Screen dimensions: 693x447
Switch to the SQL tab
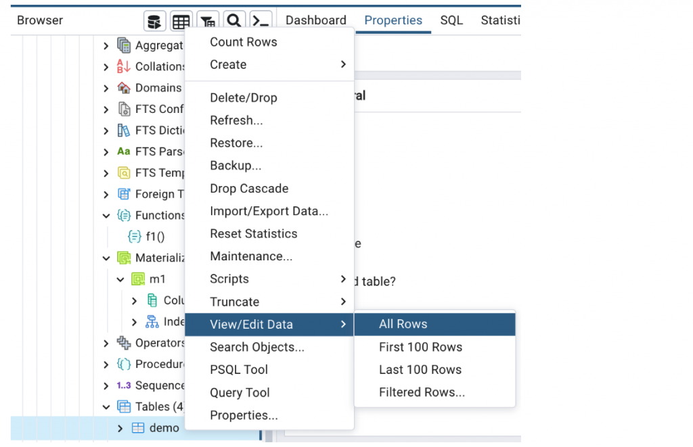(x=451, y=20)
